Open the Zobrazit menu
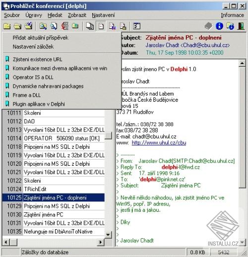Screen dimensions: 248x257 pos(77,15)
